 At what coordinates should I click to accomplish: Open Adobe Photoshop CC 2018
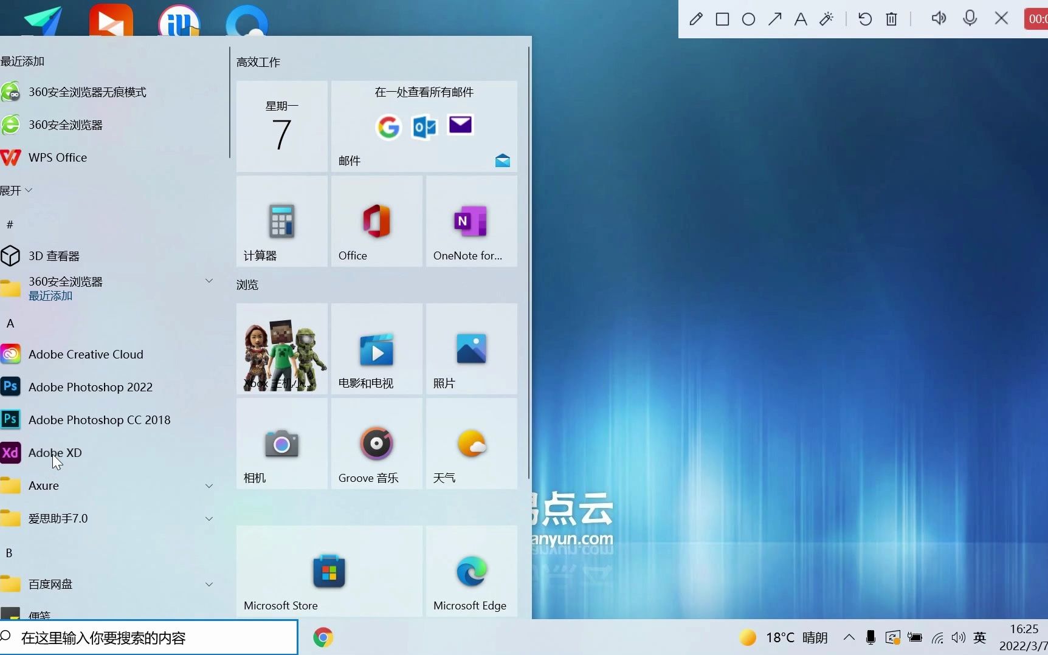114,420
